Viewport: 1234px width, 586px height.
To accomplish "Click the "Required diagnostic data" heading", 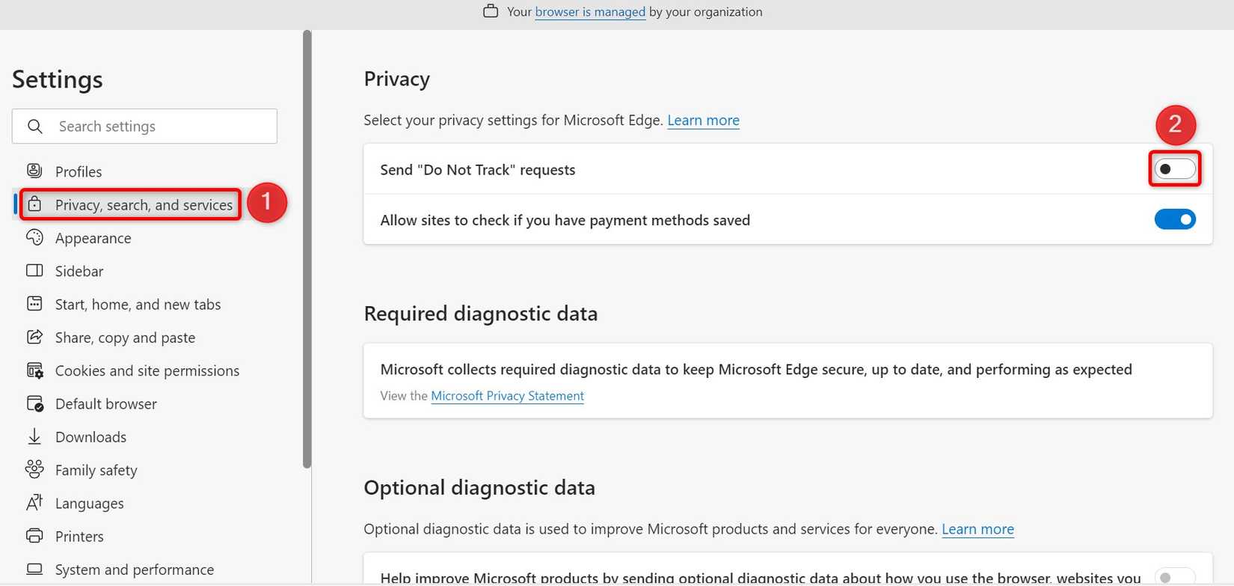I will pos(480,314).
